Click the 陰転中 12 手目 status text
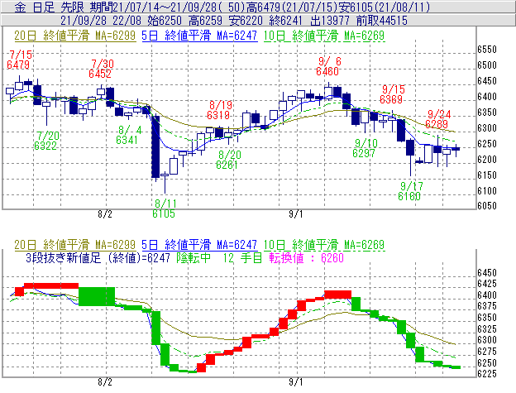 pyautogui.click(x=219, y=257)
